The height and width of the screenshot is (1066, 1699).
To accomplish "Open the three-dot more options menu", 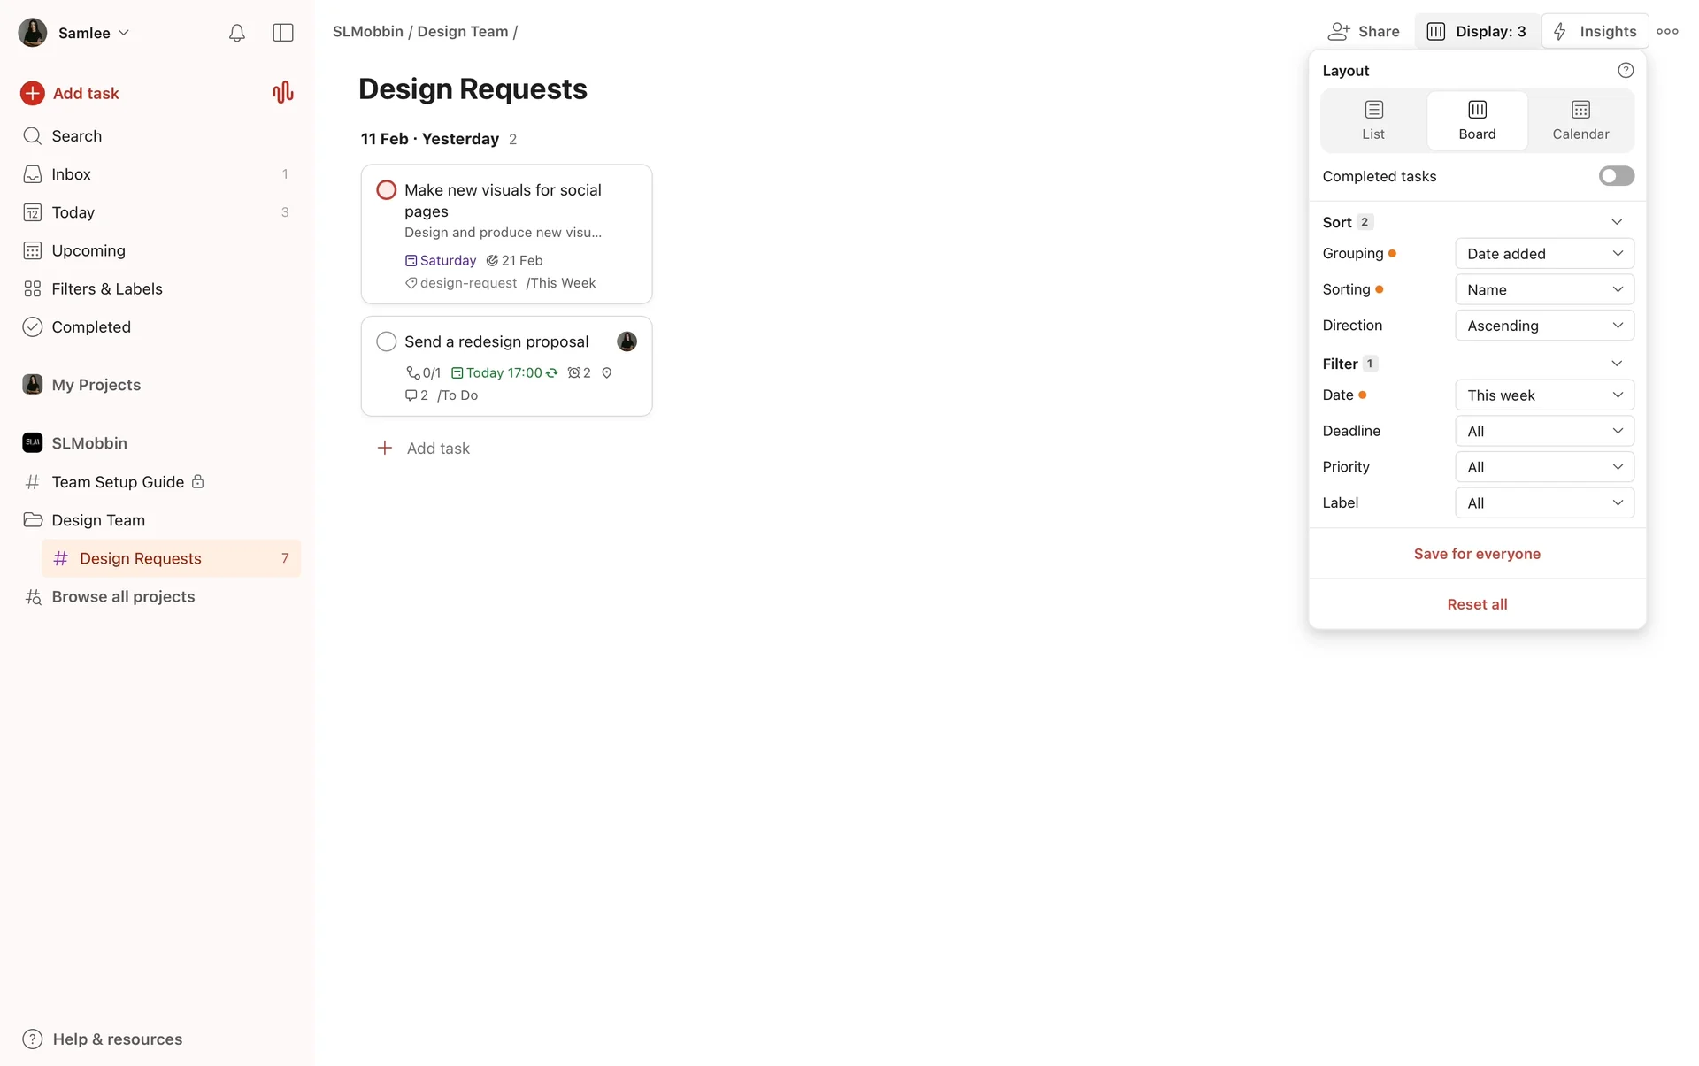I will point(1668,31).
